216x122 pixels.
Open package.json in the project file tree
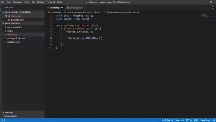coord(13,42)
